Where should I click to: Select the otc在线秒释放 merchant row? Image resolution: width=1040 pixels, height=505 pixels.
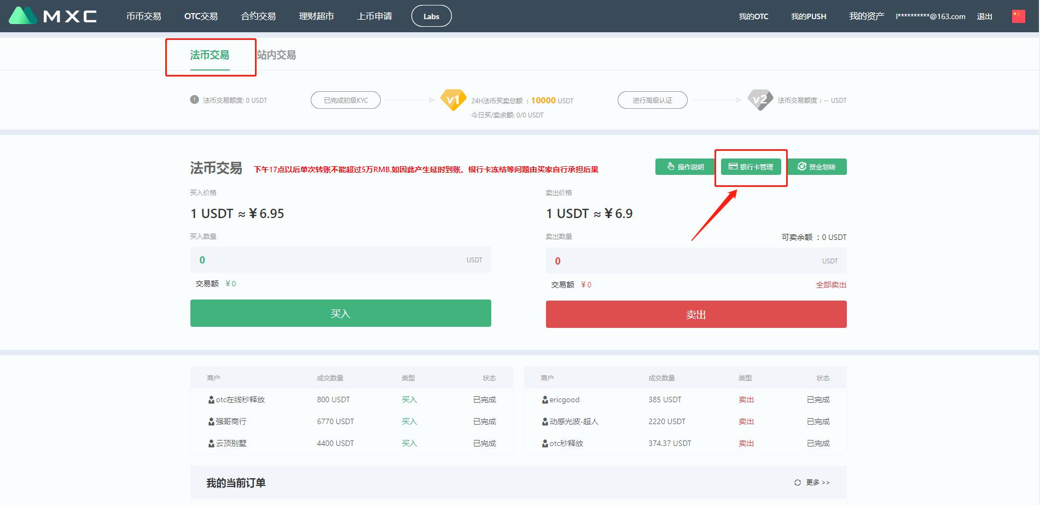(352, 400)
